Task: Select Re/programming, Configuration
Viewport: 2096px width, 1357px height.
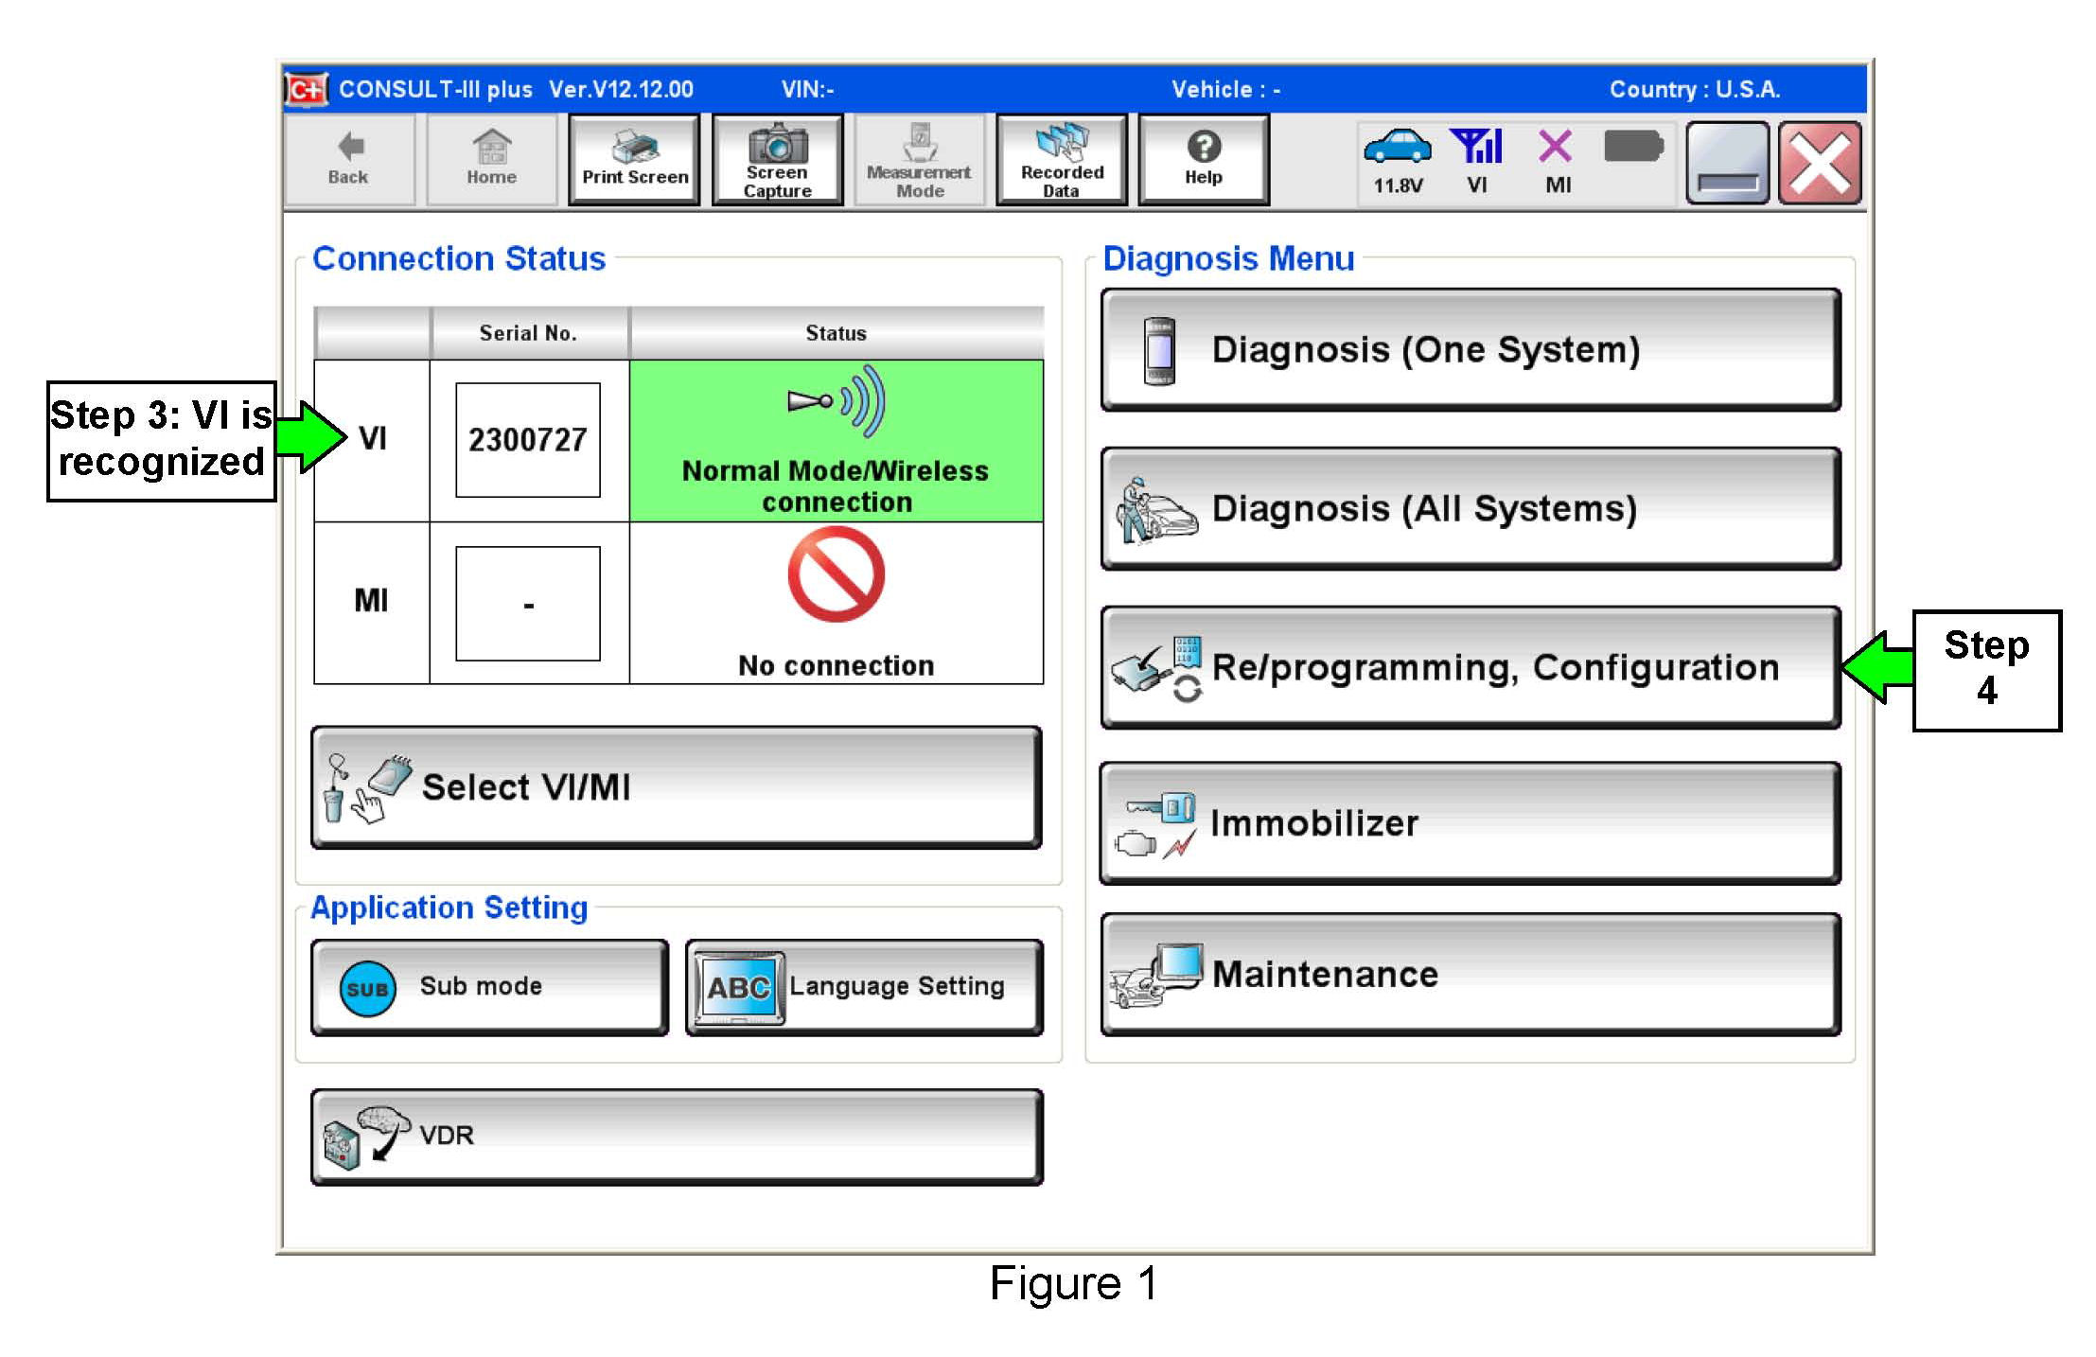Action: coord(1471,667)
